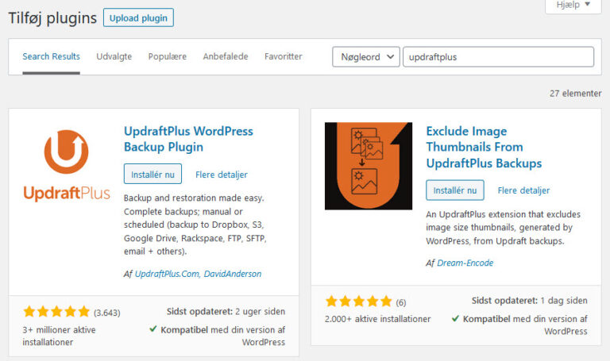Click the compatibility checkmark in the UpdraftPlus card
The width and height of the screenshot is (610, 361).
pos(153,329)
